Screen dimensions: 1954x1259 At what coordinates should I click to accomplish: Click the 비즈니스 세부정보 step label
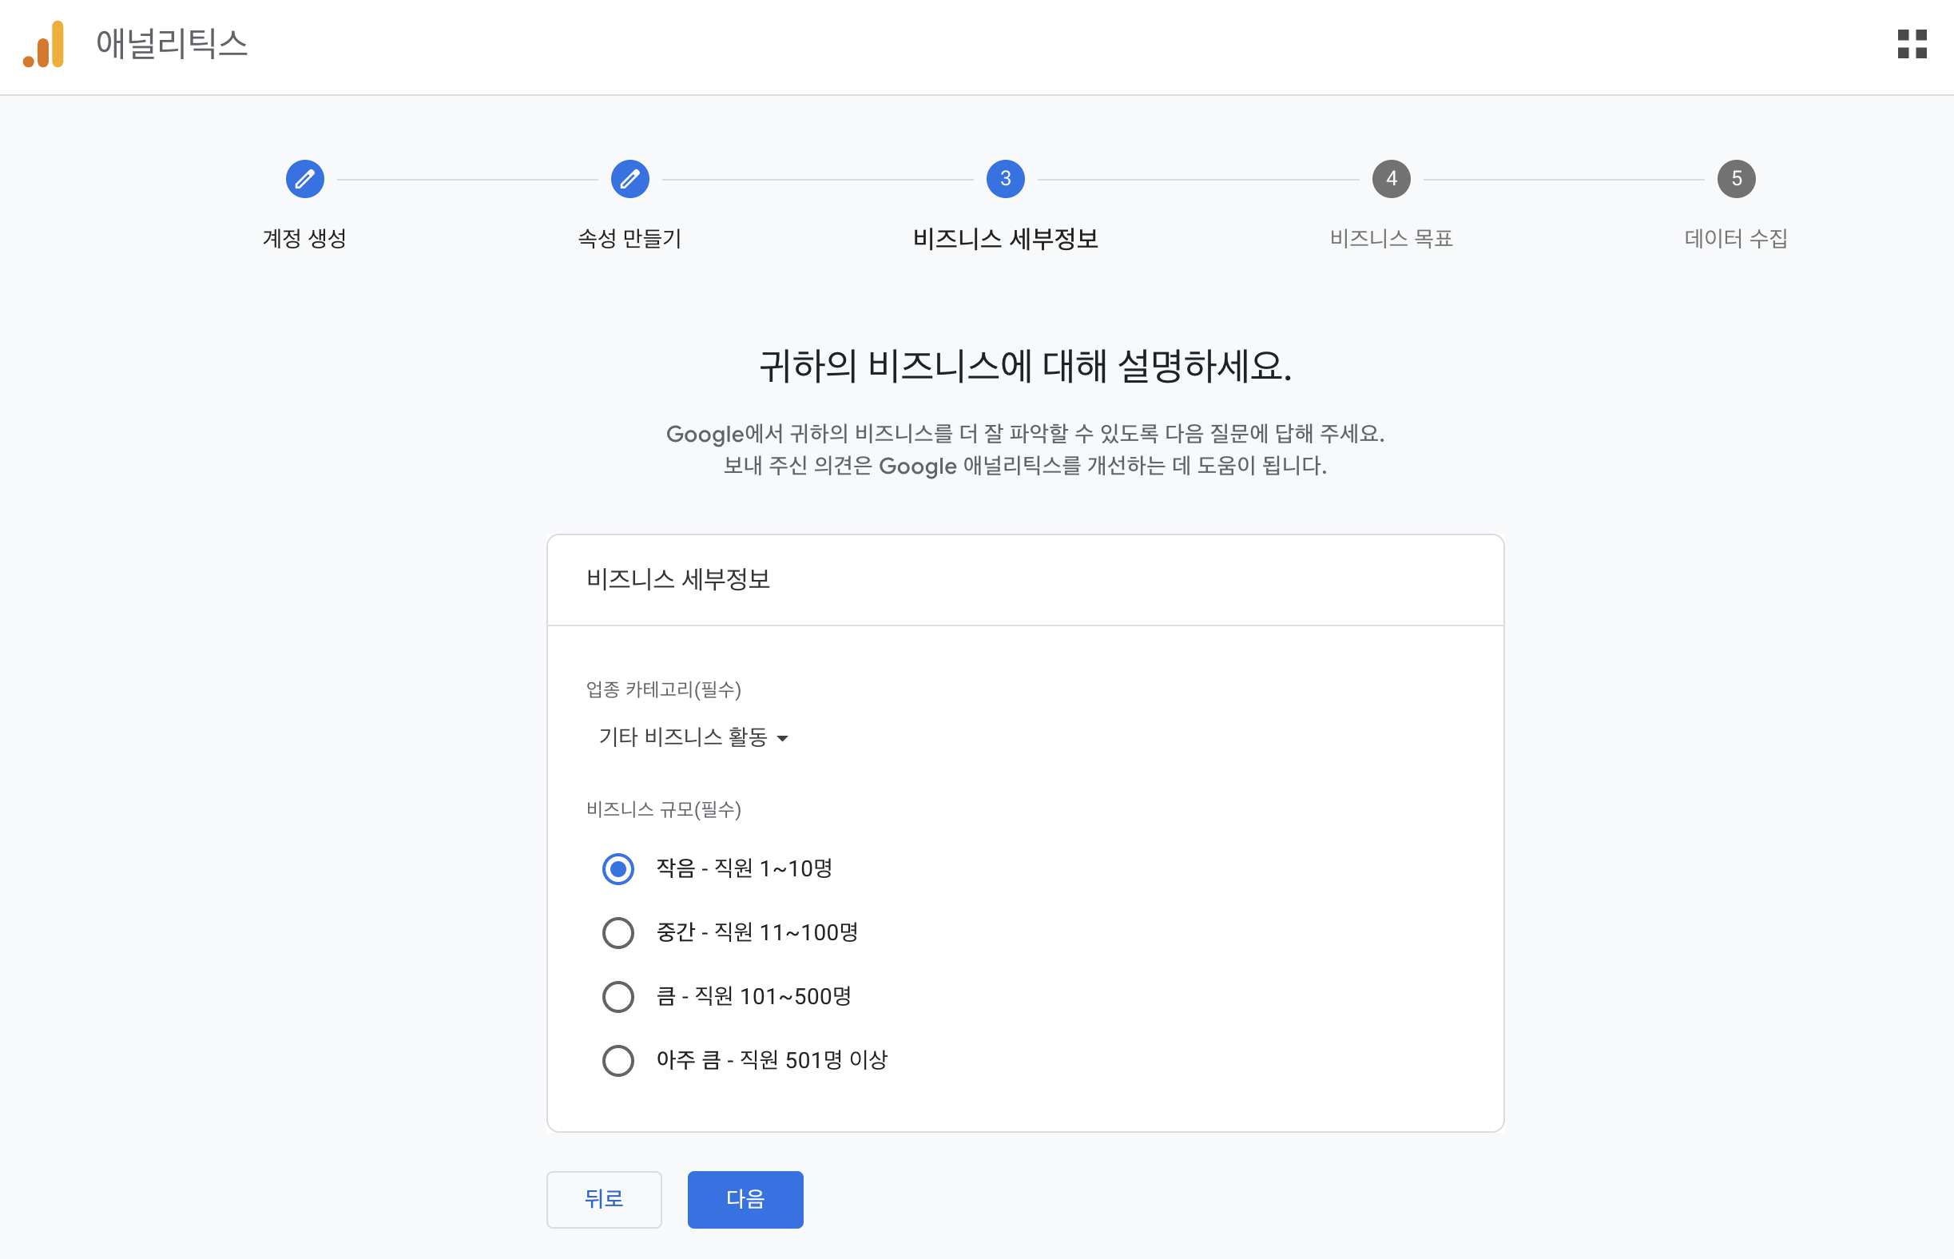(1005, 239)
